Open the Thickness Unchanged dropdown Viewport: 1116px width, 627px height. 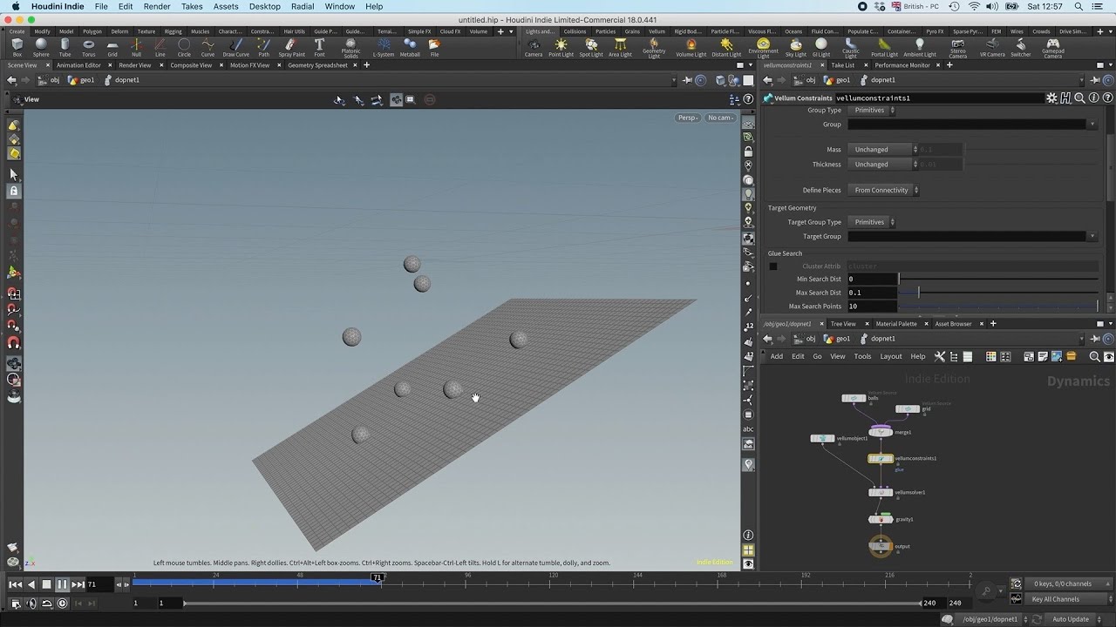(883, 165)
